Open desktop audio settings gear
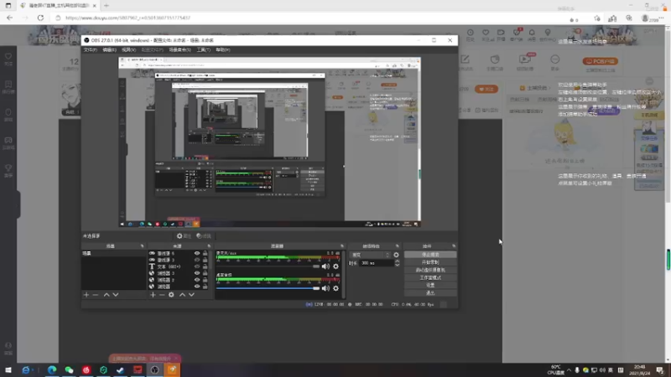671x377 pixels. [336, 288]
